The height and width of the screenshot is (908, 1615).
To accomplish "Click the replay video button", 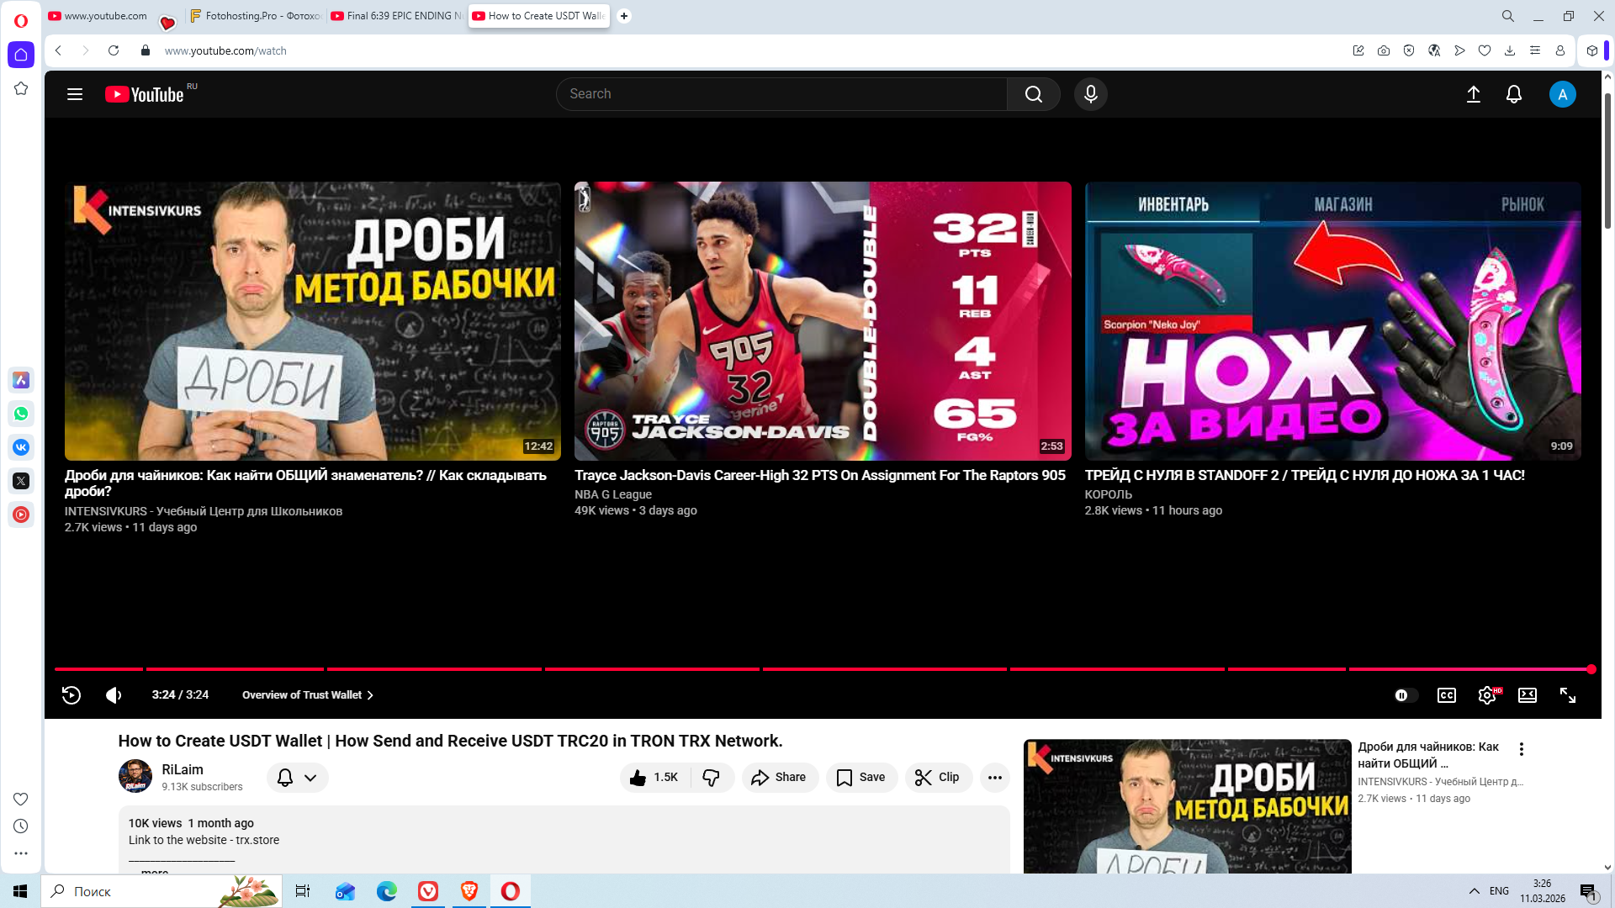I will click(71, 695).
